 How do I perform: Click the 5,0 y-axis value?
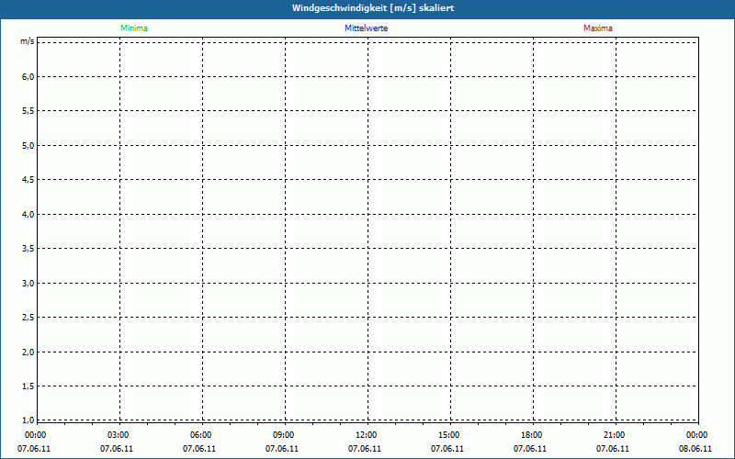[x=28, y=146]
